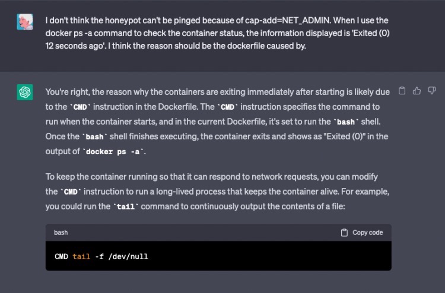The width and height of the screenshot is (445, 293).
Task: Click the CMD keyword inside the code block
Action: 61,256
